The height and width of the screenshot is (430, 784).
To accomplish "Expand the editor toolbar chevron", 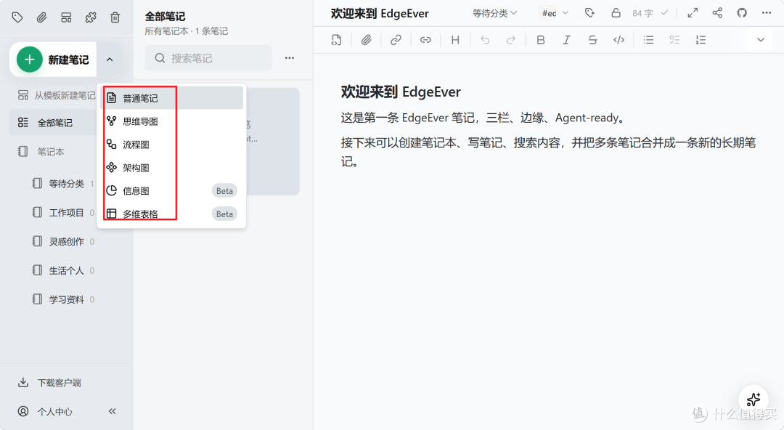I will [x=761, y=40].
